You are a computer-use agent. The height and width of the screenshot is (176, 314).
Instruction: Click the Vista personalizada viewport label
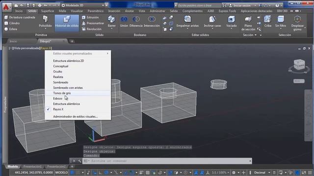coord(26,48)
